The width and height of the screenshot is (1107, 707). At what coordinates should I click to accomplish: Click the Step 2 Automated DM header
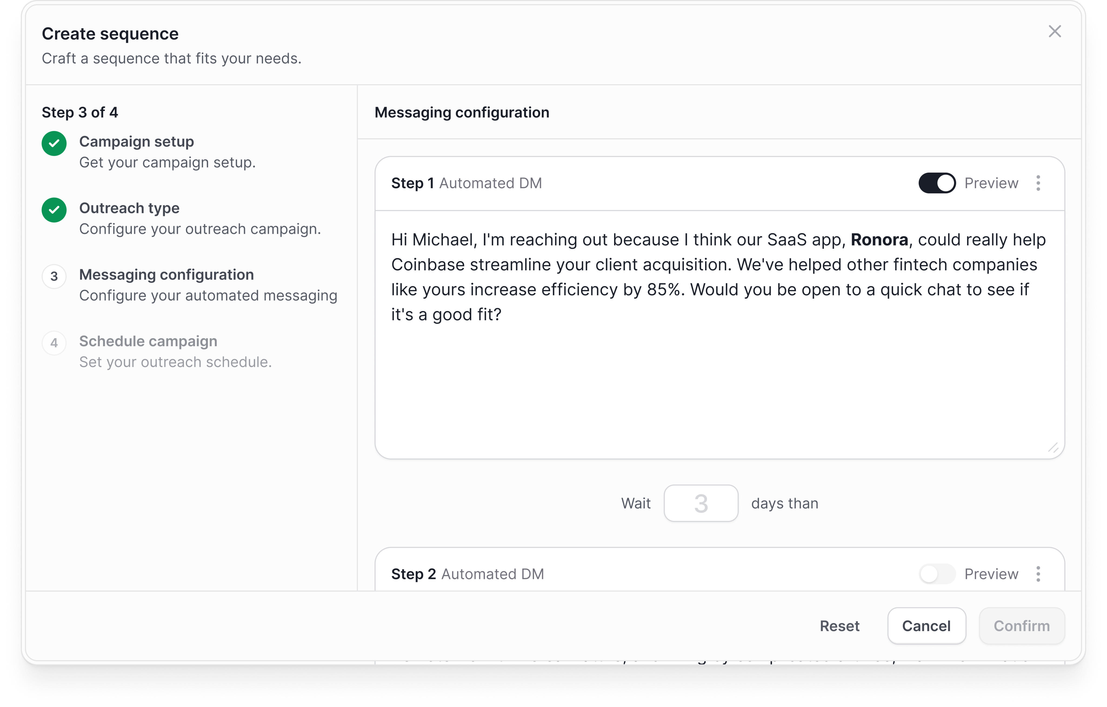(x=468, y=574)
